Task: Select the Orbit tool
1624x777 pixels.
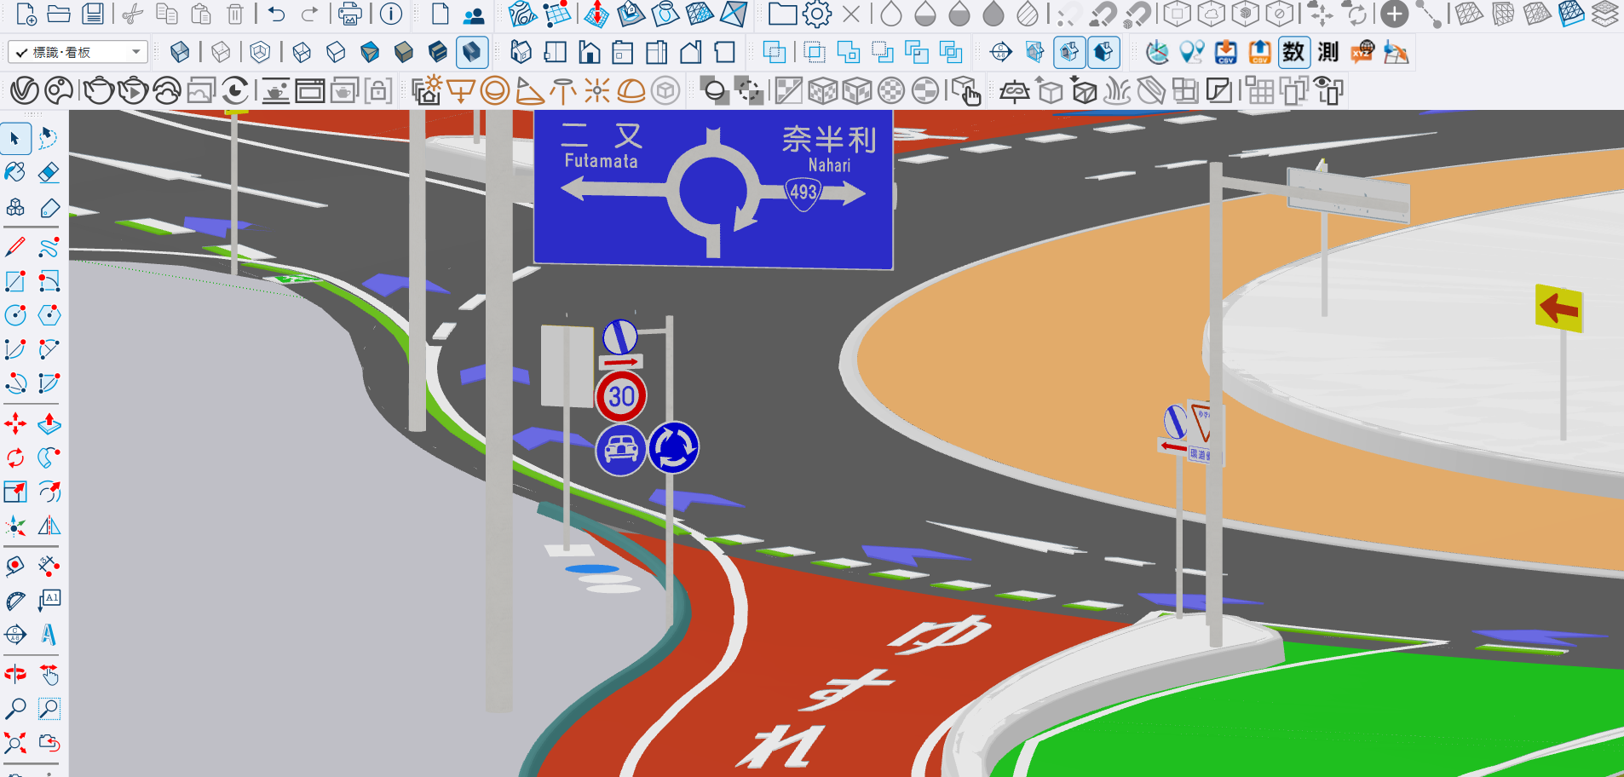Action: pos(15,675)
